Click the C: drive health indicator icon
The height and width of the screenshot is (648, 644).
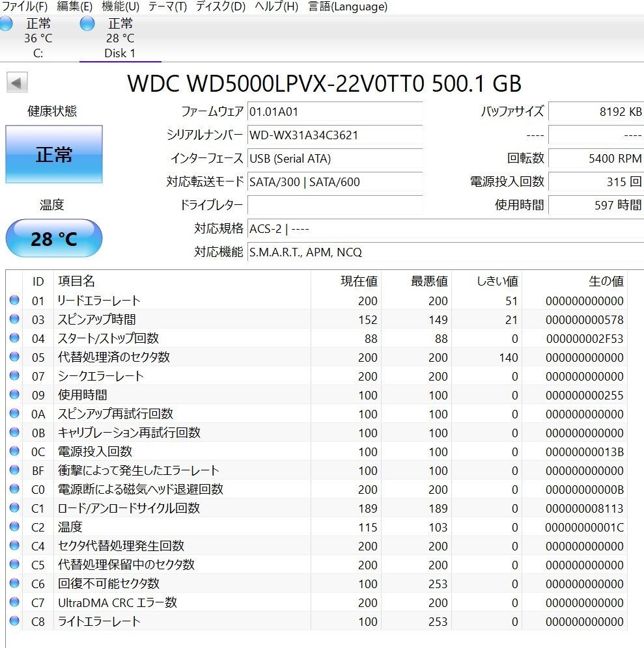pyautogui.click(x=6, y=23)
